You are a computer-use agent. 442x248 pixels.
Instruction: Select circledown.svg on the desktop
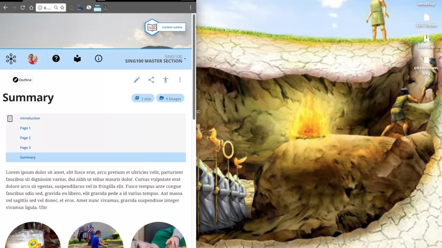[426, 66]
